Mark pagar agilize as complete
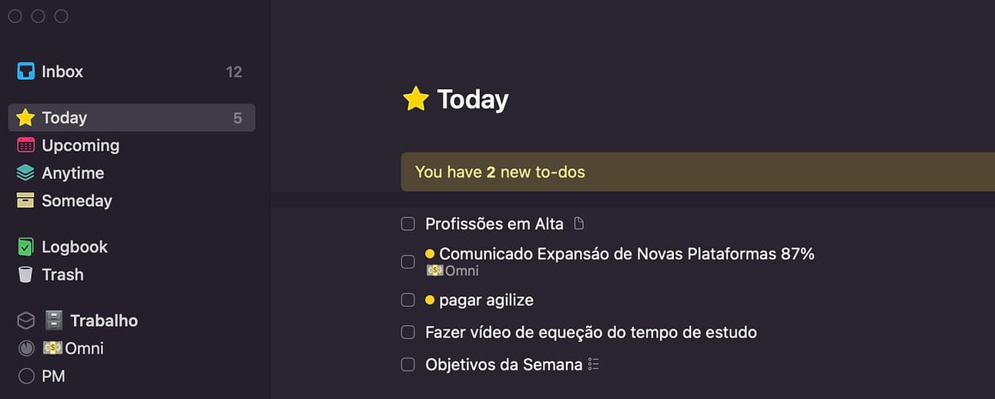Image resolution: width=995 pixels, height=399 pixels. tap(408, 300)
